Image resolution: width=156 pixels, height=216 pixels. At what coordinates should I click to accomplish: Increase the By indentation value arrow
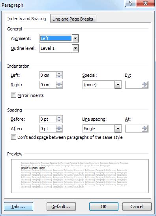145,83
